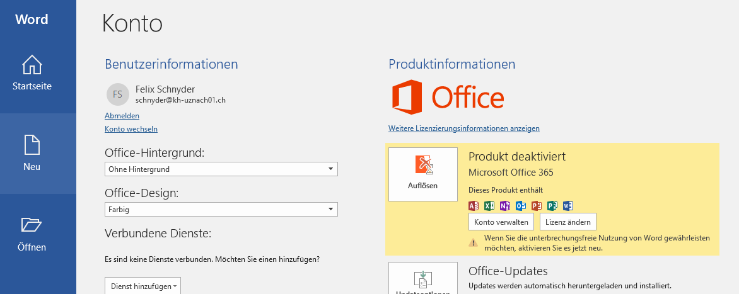Click the Auflösen button
Image resolution: width=739 pixels, height=294 pixels.
pyautogui.click(x=422, y=174)
